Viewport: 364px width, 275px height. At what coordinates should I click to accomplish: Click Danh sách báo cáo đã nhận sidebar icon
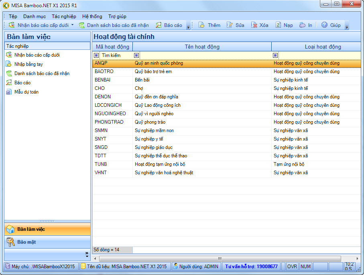coord(9,73)
